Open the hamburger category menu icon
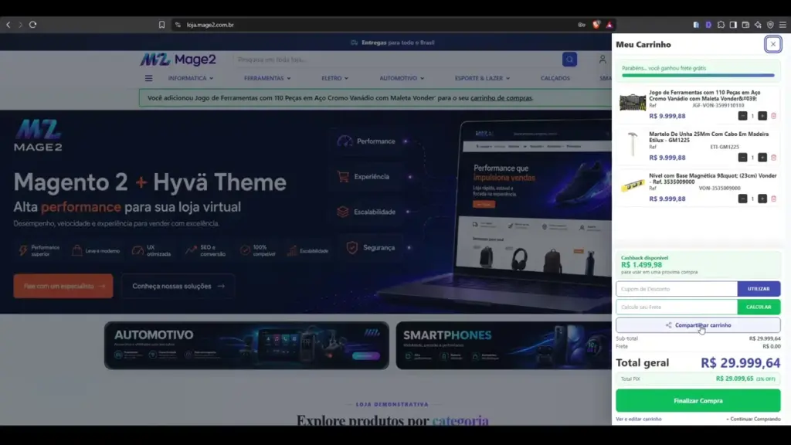Screen dimensions: 791x445 tap(149, 78)
